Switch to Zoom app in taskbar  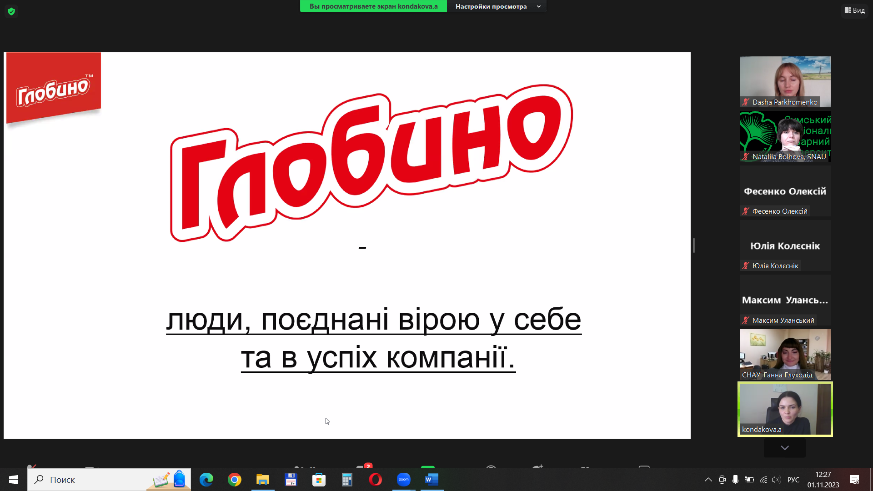[x=404, y=480]
